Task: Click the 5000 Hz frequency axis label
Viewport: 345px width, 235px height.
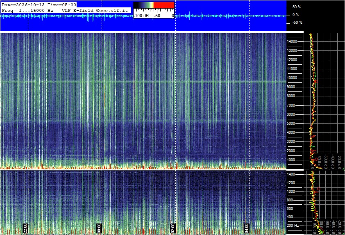Action: click(x=291, y=123)
